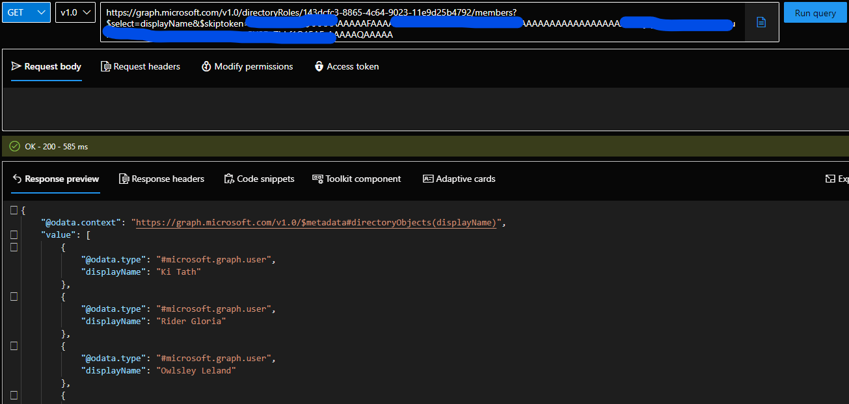Collapse the "value" array fold marker
This screenshot has width=849, height=404.
click(14, 234)
